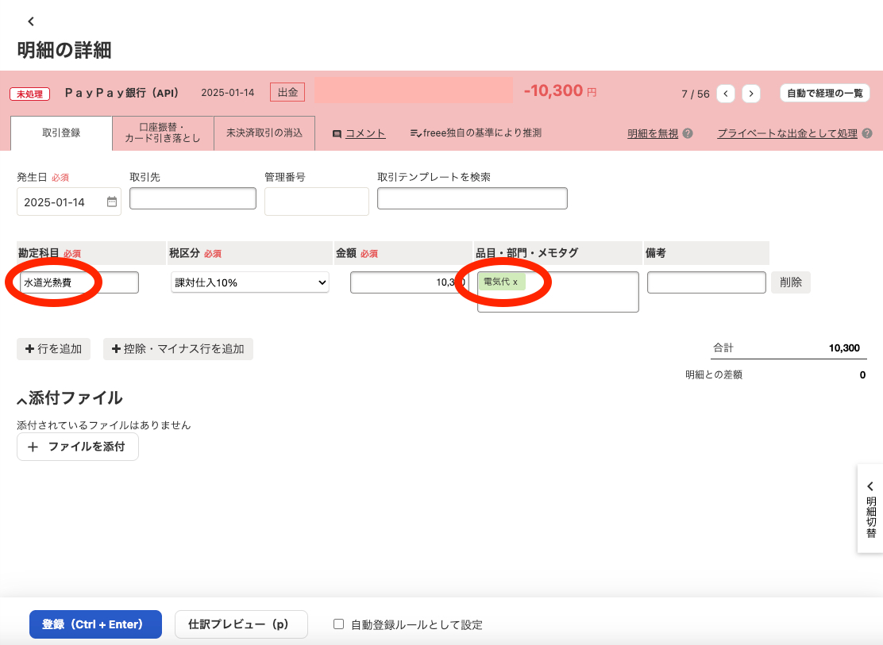Advance to next transaction with right arrow
This screenshot has height=645, width=883.
click(x=750, y=93)
